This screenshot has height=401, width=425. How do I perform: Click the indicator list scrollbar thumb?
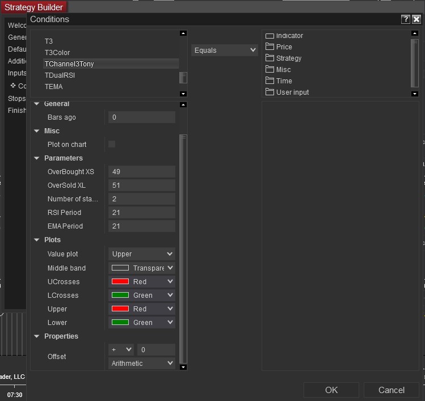[183, 78]
